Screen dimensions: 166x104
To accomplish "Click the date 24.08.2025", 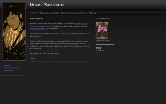I will pyautogui.click(x=100, y=50).
